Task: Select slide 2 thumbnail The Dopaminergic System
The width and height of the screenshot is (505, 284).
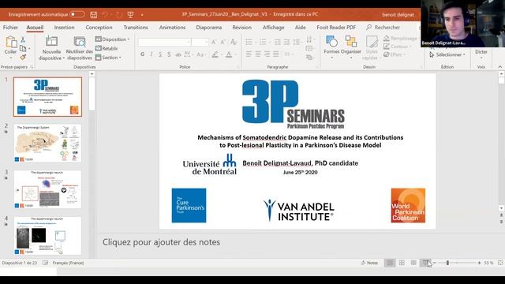Action: coord(47,144)
